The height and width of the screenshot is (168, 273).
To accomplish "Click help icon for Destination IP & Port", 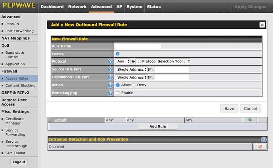I will pyautogui.click(x=110, y=77).
